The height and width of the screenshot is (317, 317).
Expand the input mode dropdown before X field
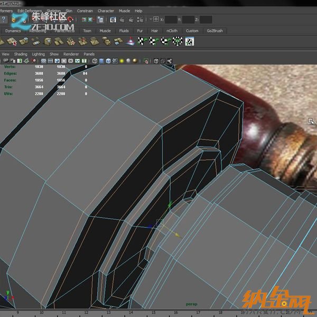tap(151, 20)
